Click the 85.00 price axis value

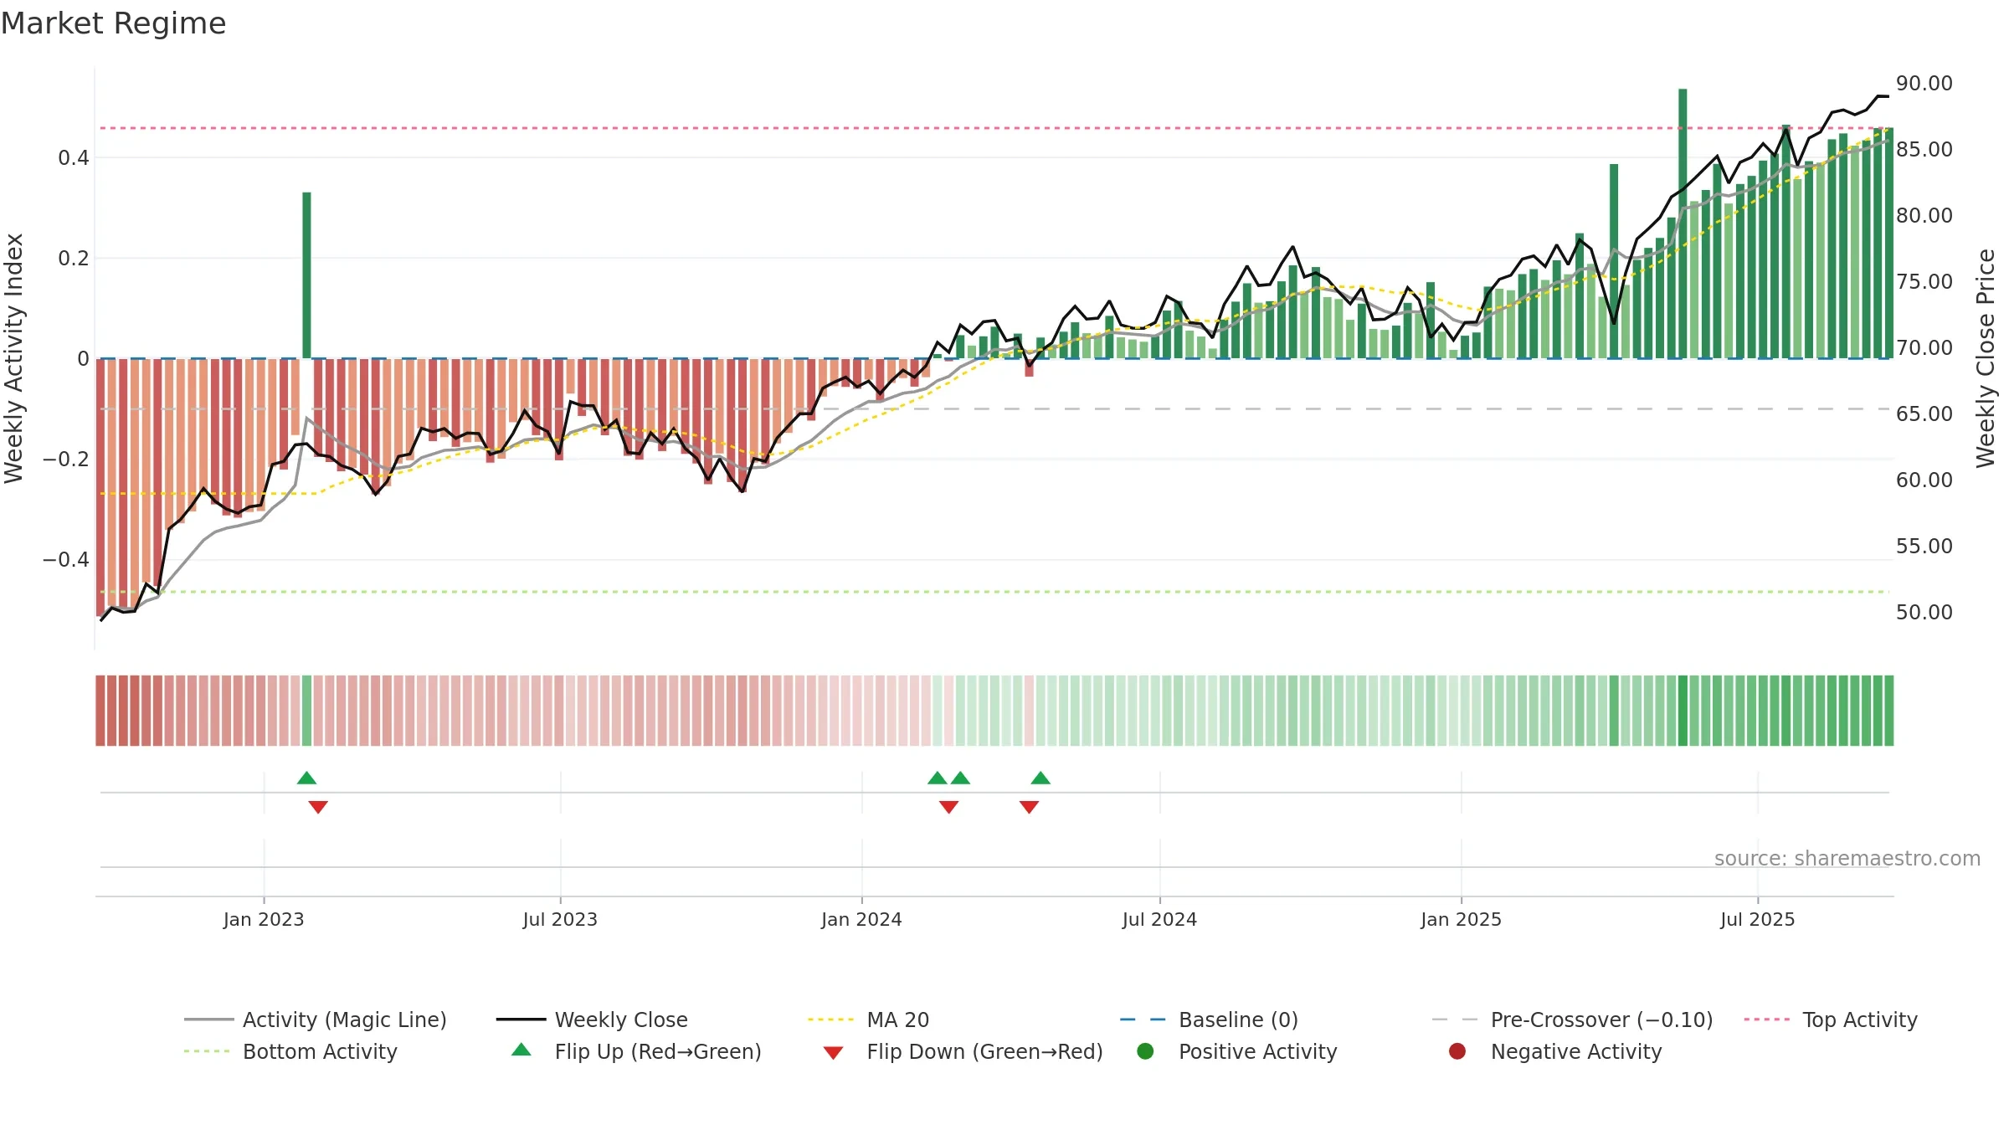1924,150
